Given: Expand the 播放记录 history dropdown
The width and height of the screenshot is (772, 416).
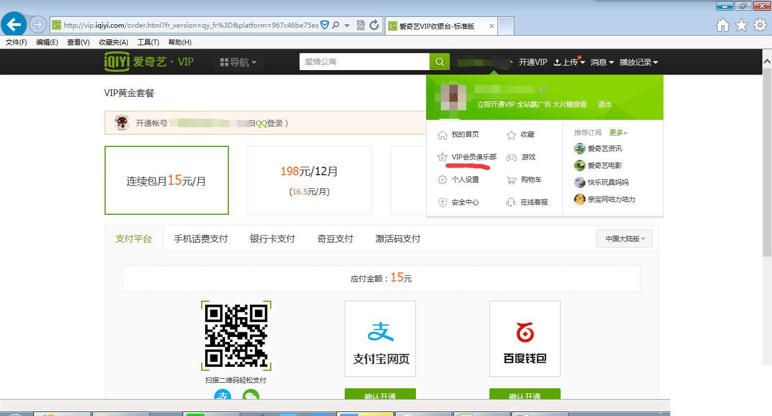Looking at the screenshot, I should coord(639,62).
